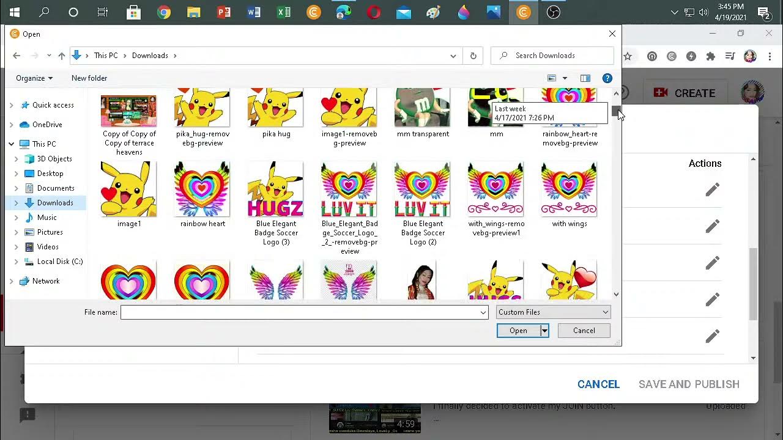Select the 'with wings' image file
The image size is (783, 440).
click(x=570, y=196)
